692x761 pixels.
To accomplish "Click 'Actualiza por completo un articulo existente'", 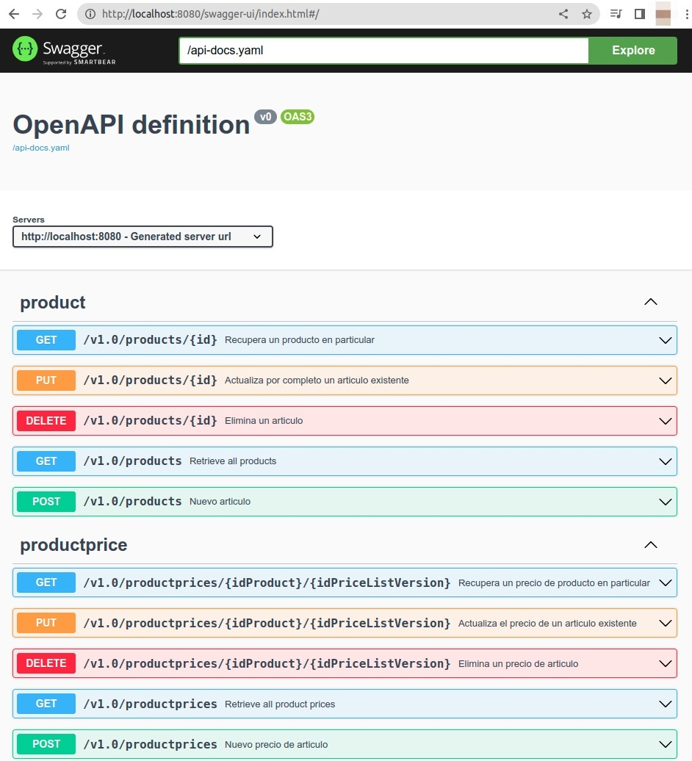I will (317, 380).
